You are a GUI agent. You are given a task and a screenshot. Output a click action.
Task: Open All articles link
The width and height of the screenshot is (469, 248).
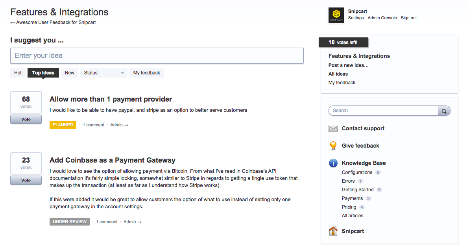tap(353, 216)
